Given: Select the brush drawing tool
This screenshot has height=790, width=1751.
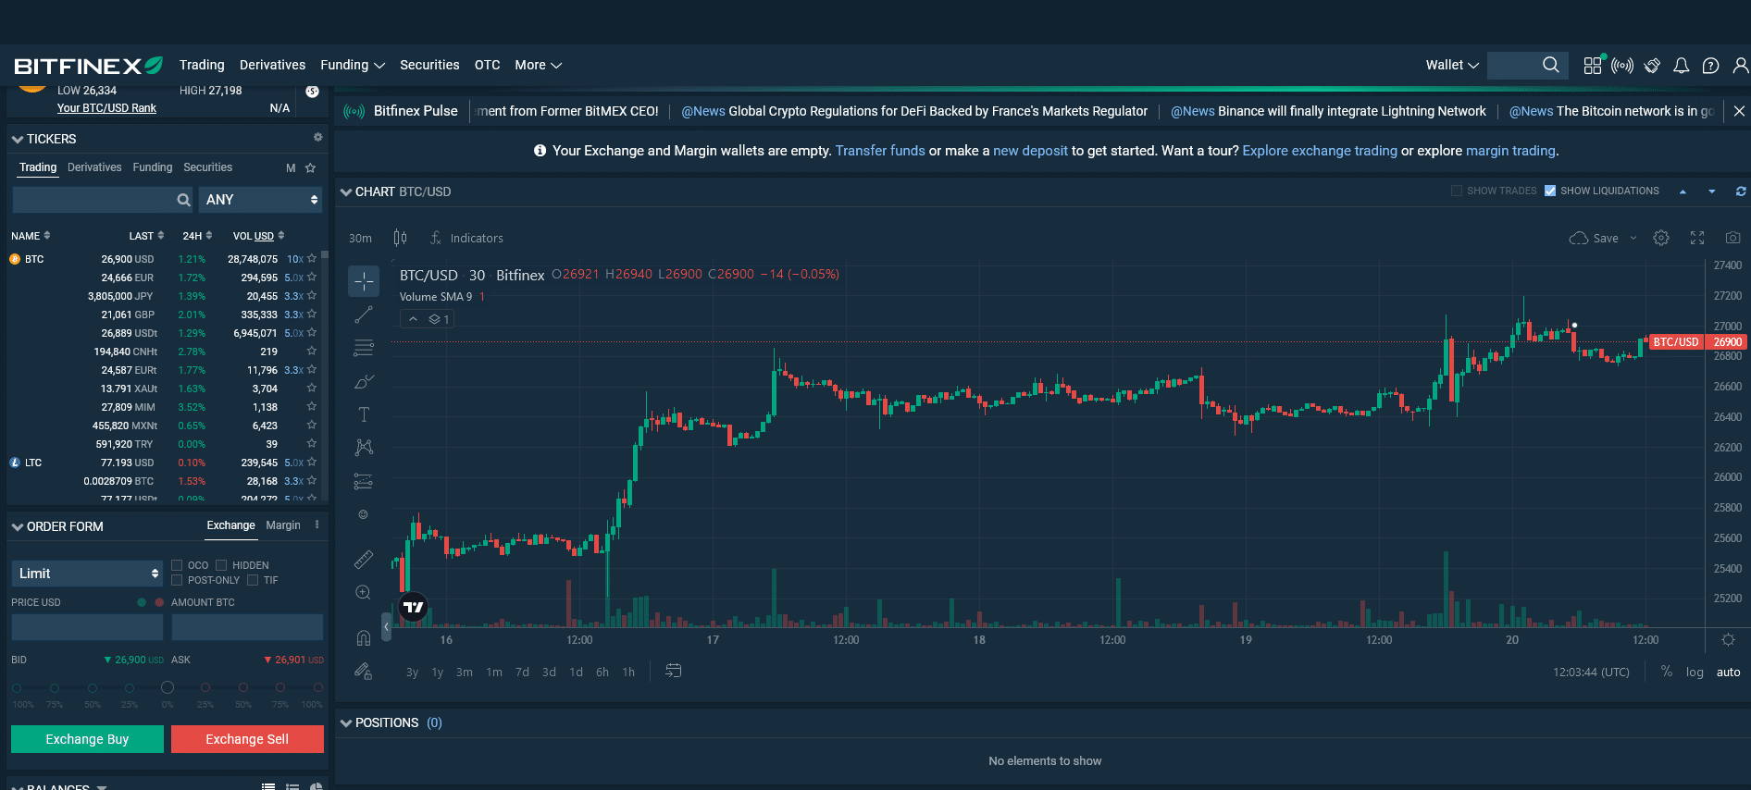Looking at the screenshot, I should [x=364, y=381].
